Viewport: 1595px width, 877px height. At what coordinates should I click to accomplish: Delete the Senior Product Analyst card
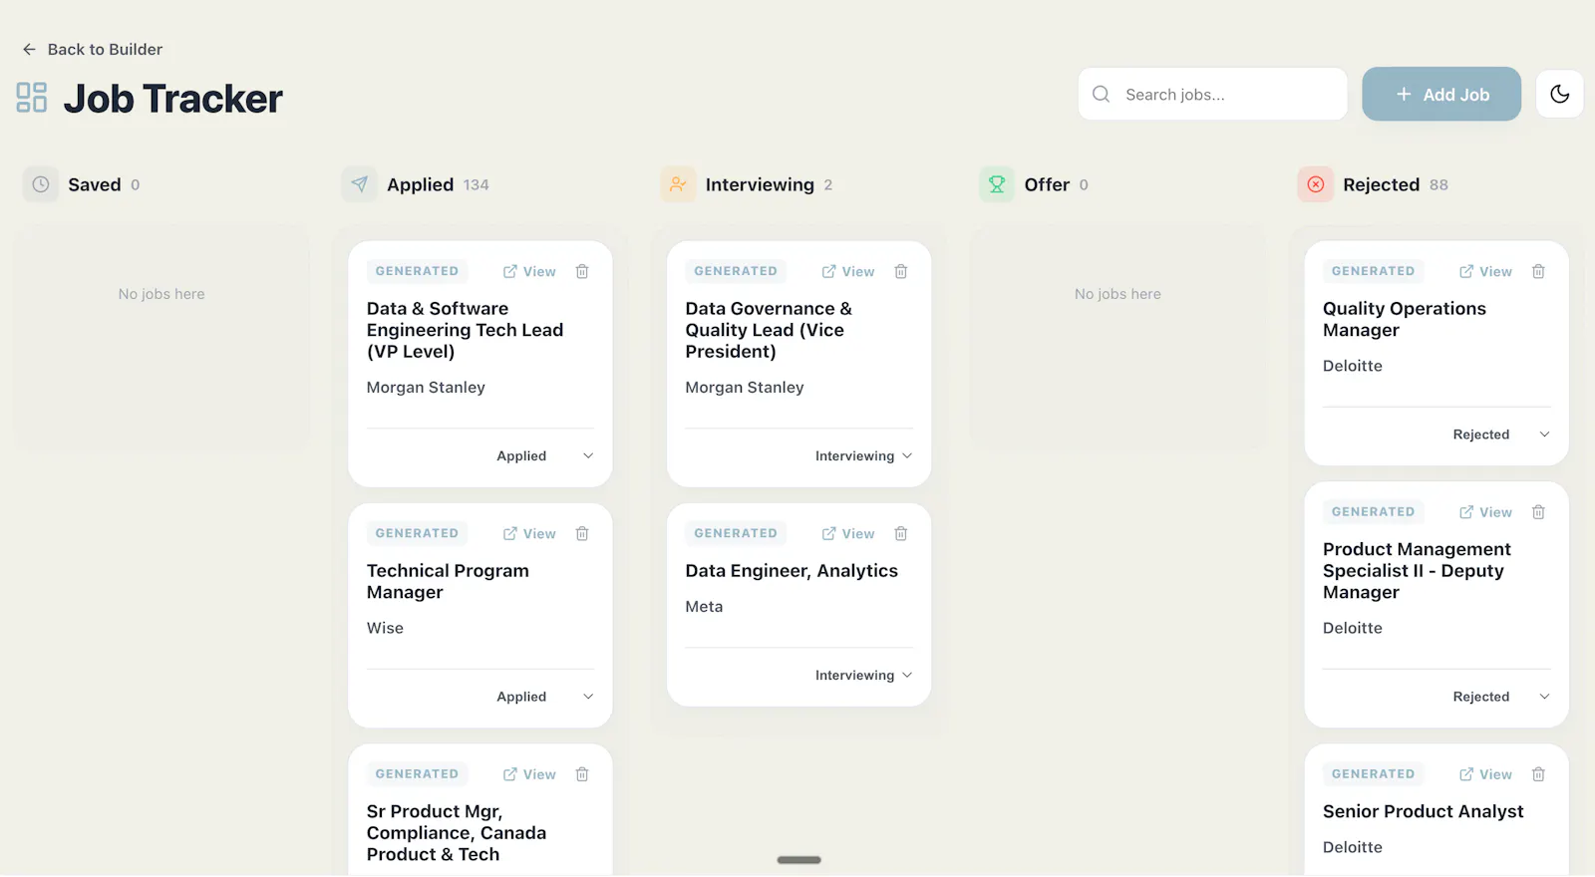(1538, 774)
